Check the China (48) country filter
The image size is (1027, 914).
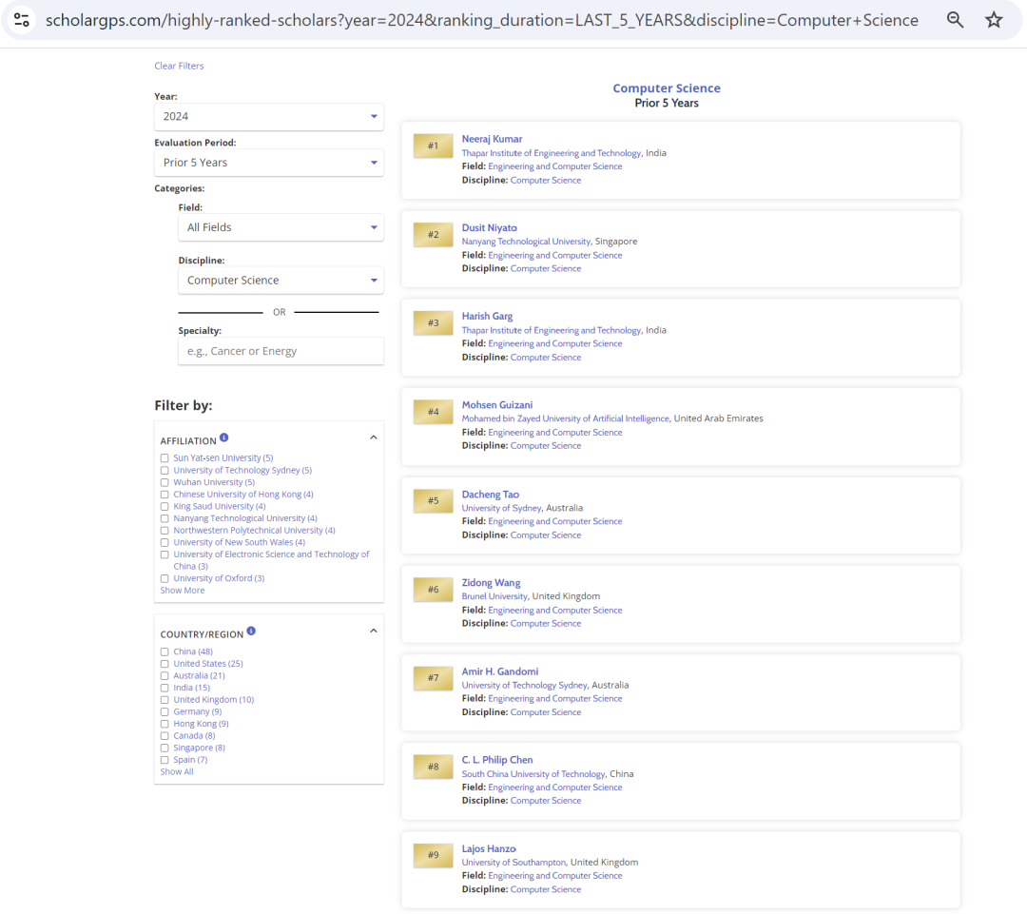[x=165, y=651]
